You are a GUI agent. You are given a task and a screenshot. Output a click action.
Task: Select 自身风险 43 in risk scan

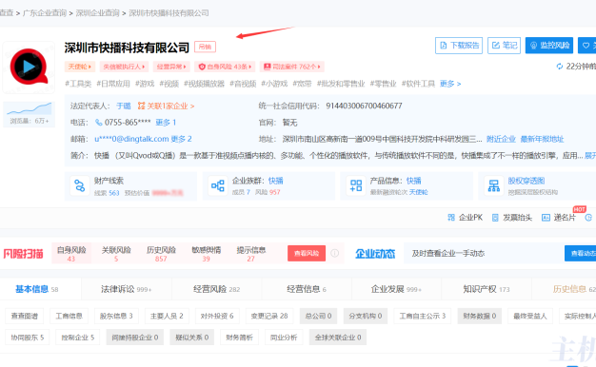click(71, 254)
